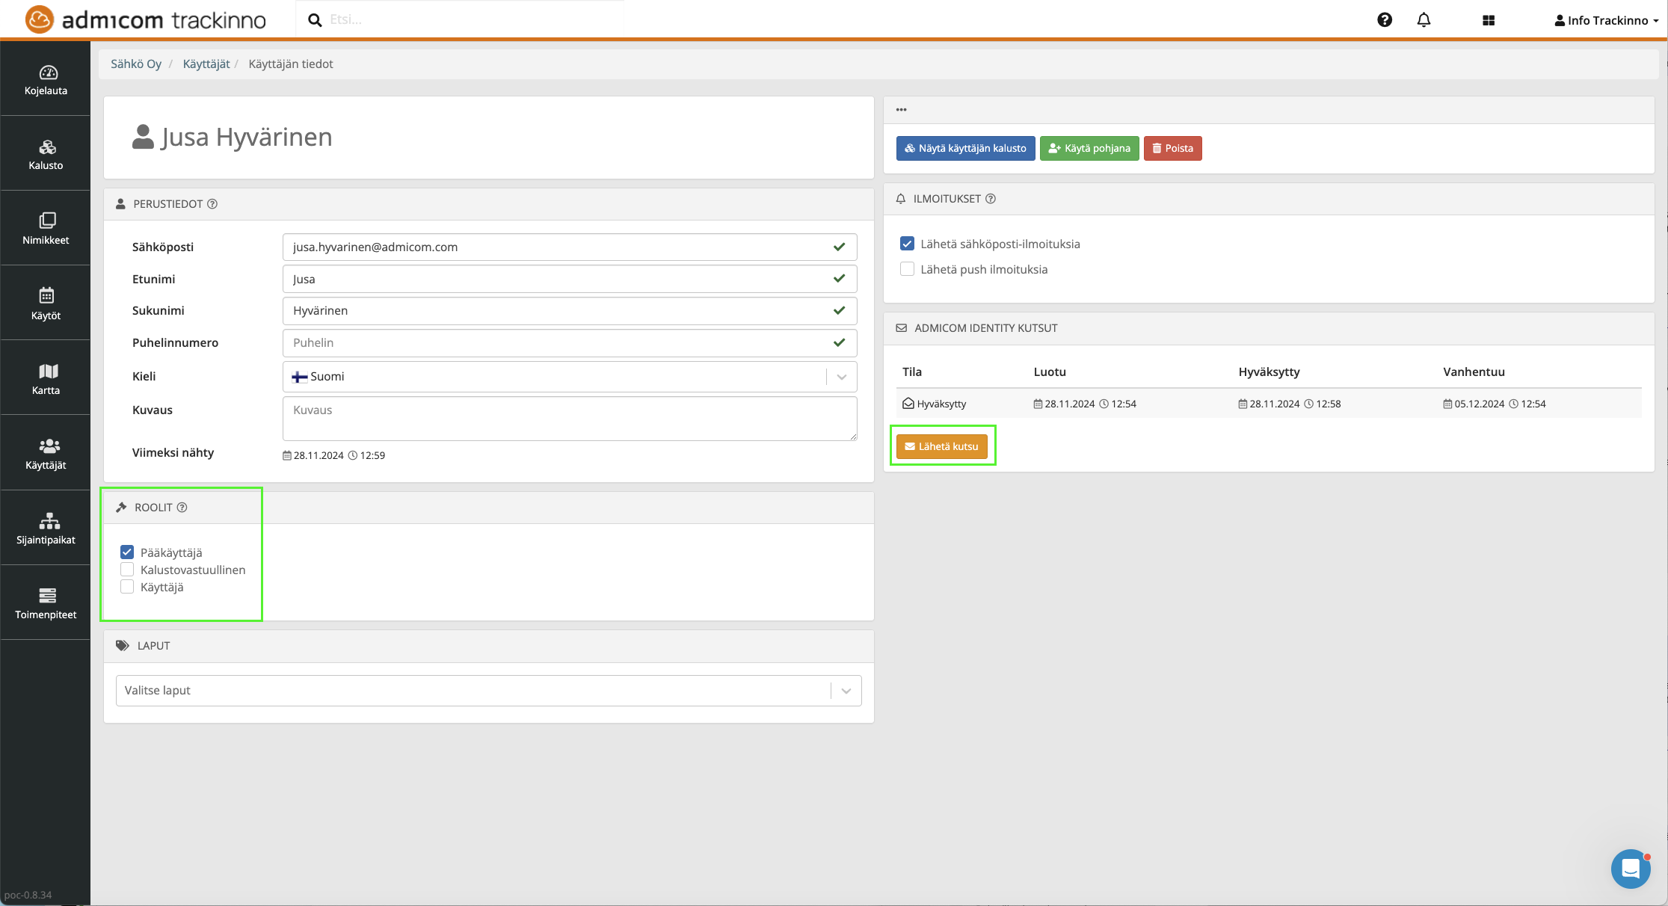
Task: Expand the Kieli language dropdown
Action: click(841, 377)
